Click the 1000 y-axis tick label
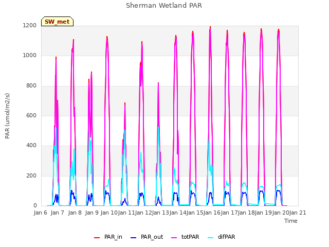This screenshot has width=329, height=247. click(30, 56)
